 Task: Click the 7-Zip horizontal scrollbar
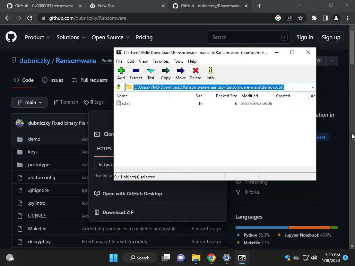point(149,169)
